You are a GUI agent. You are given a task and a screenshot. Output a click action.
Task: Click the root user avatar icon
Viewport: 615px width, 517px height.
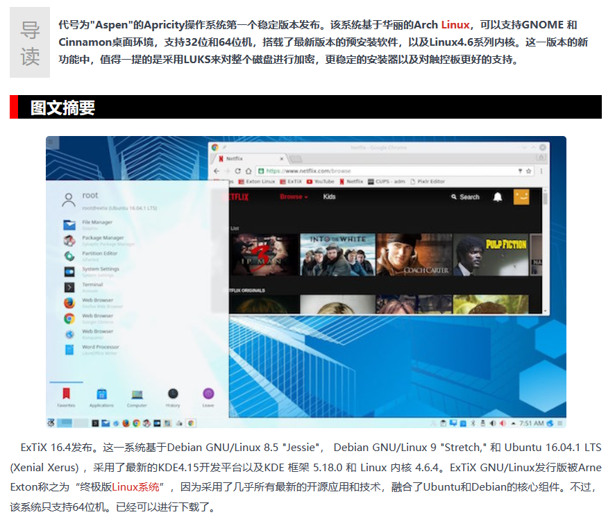pos(69,200)
